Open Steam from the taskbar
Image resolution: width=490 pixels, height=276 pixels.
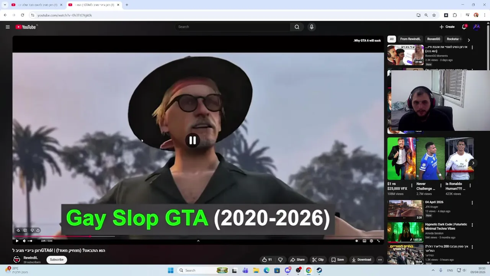[319, 270]
